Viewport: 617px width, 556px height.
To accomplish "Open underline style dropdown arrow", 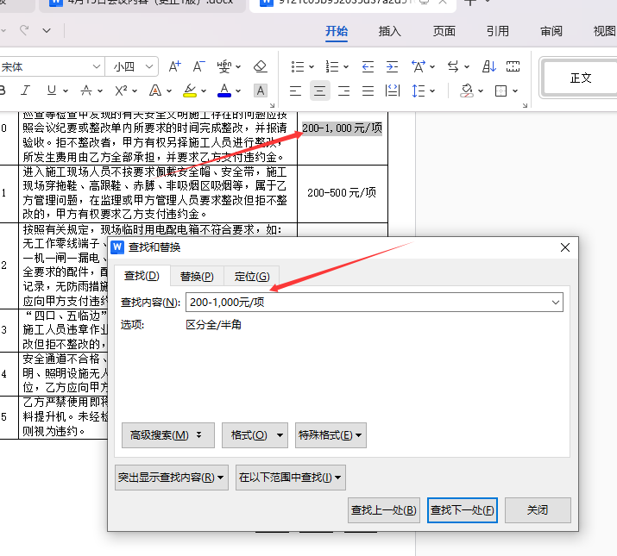I will tap(66, 91).
